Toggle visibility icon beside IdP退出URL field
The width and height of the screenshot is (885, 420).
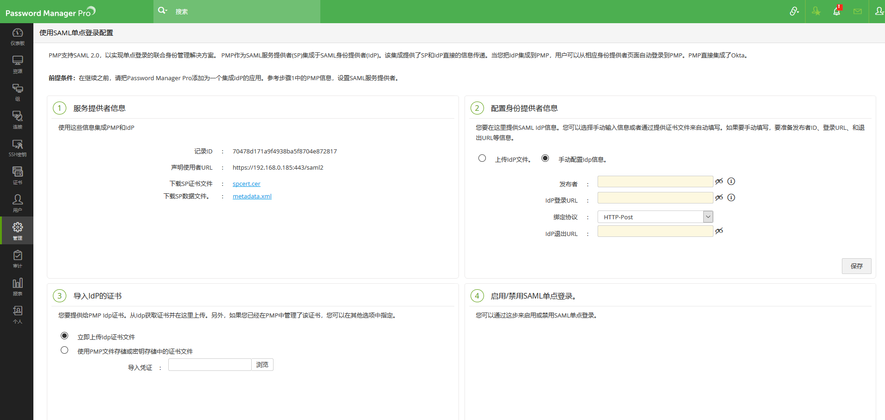tap(719, 231)
